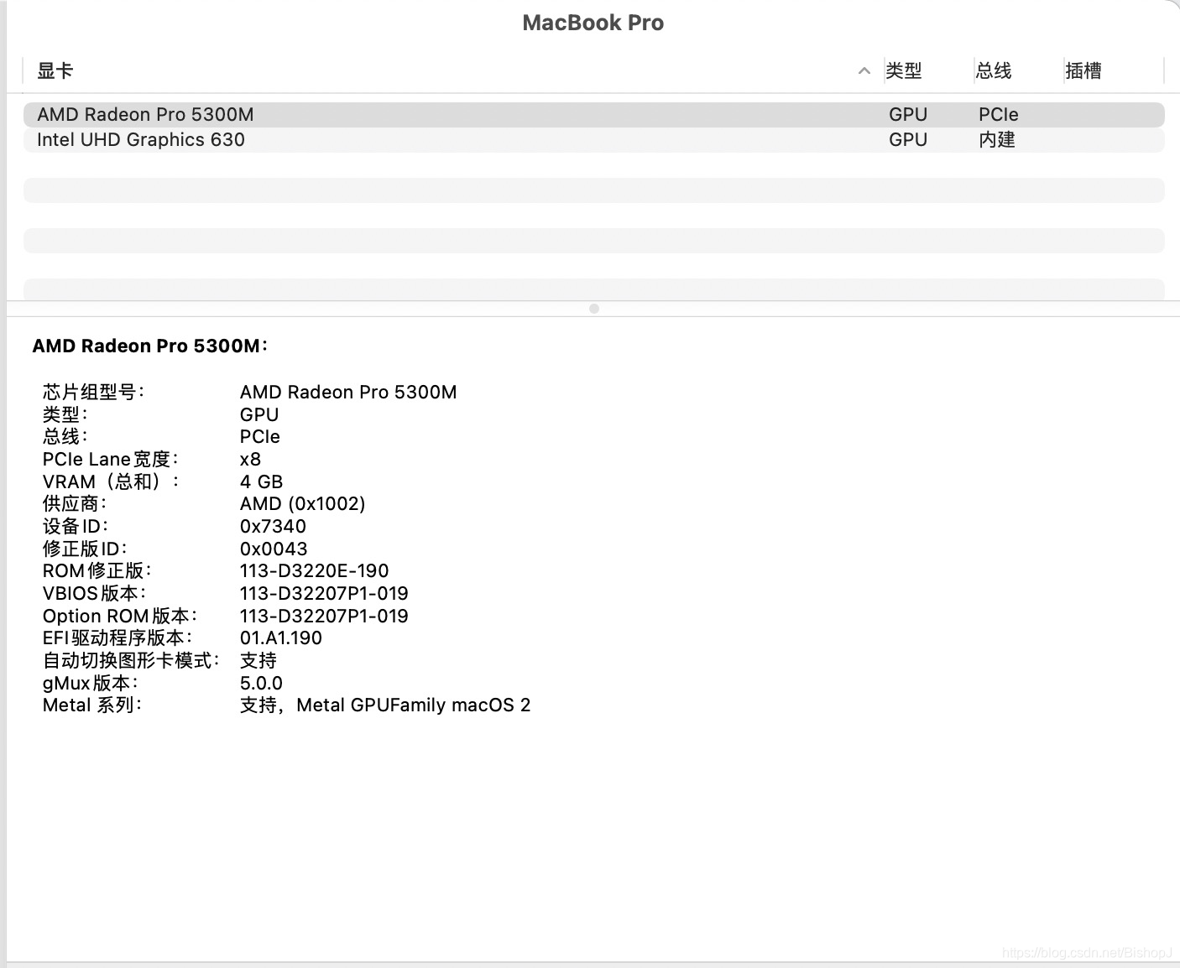Image resolution: width=1180 pixels, height=968 pixels.
Task: Click the chipset value AMD Radeon Pro 5300M
Action: (348, 392)
